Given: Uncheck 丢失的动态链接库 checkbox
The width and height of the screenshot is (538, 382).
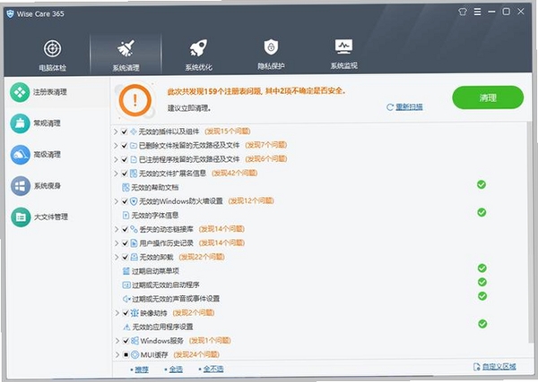Looking at the screenshot, I should tap(125, 229).
